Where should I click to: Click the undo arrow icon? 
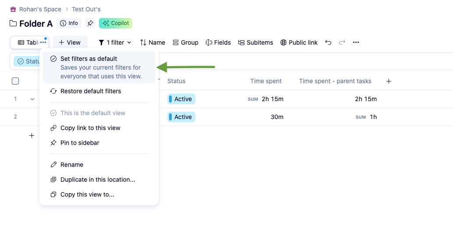tap(328, 42)
